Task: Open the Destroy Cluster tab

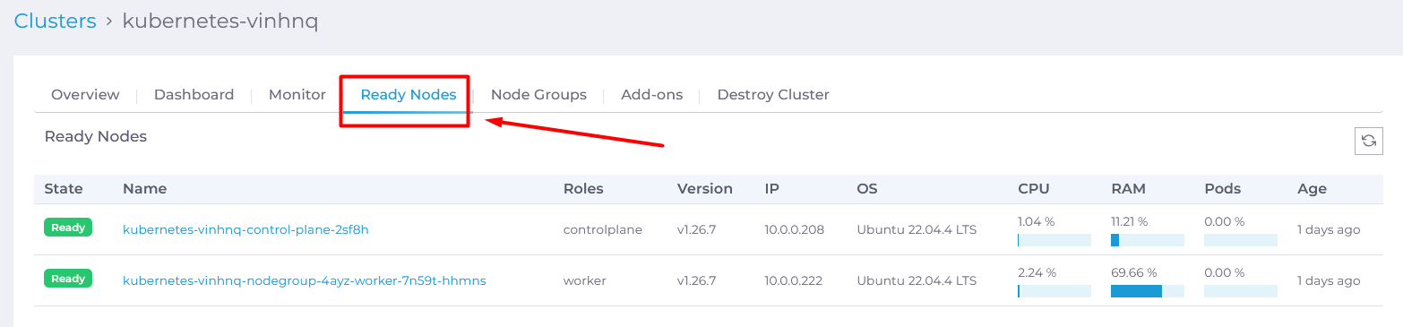Action: click(x=773, y=94)
